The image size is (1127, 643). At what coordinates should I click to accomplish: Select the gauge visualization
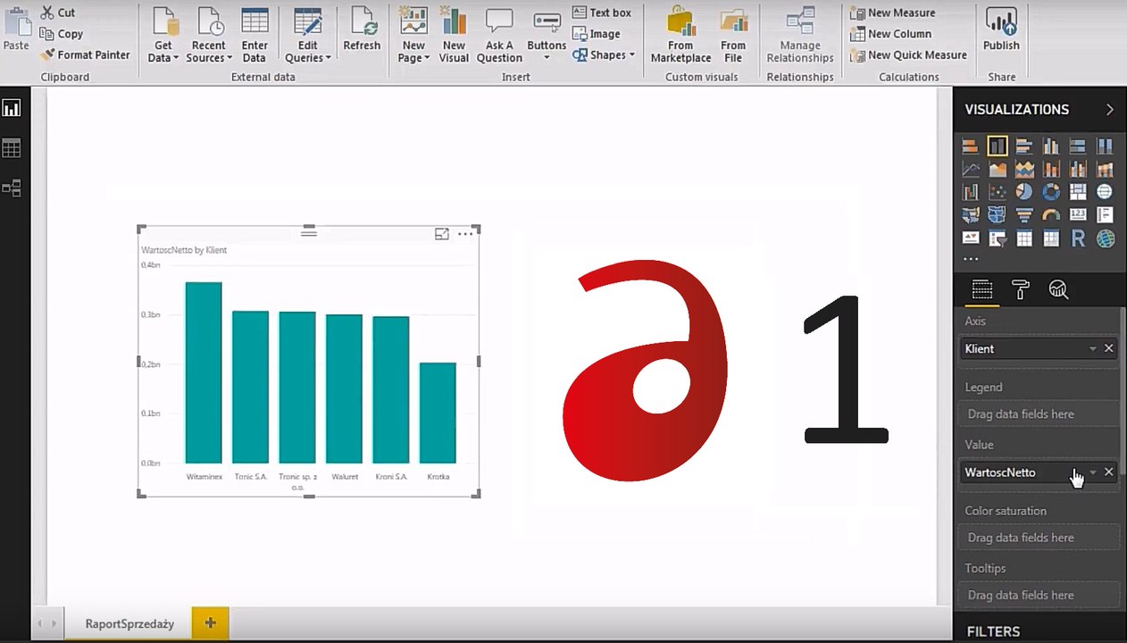[1051, 215]
